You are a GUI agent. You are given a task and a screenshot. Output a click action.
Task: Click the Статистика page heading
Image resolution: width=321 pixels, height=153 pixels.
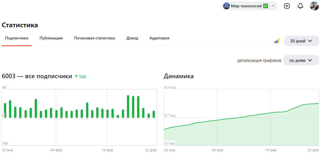20,25
